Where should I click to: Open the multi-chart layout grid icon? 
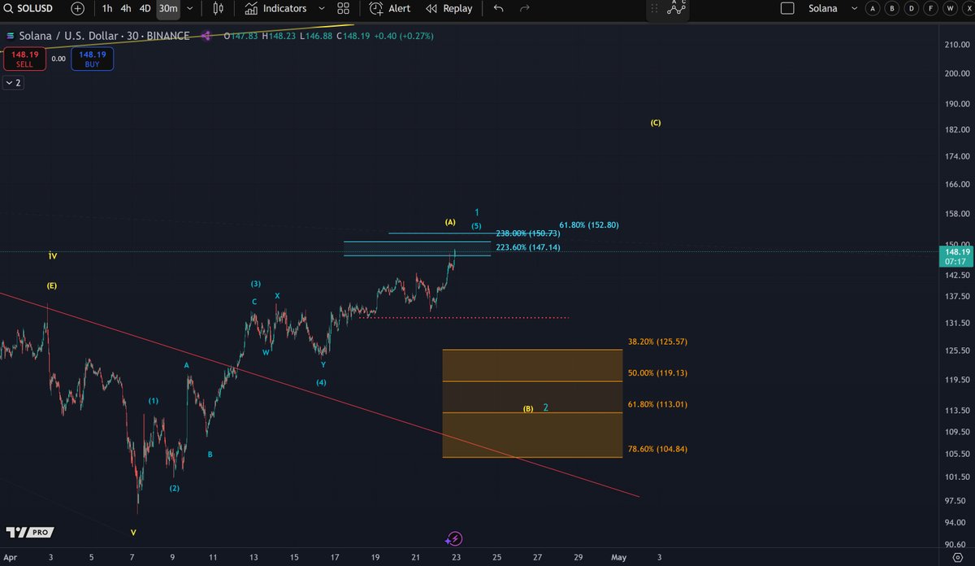343,9
